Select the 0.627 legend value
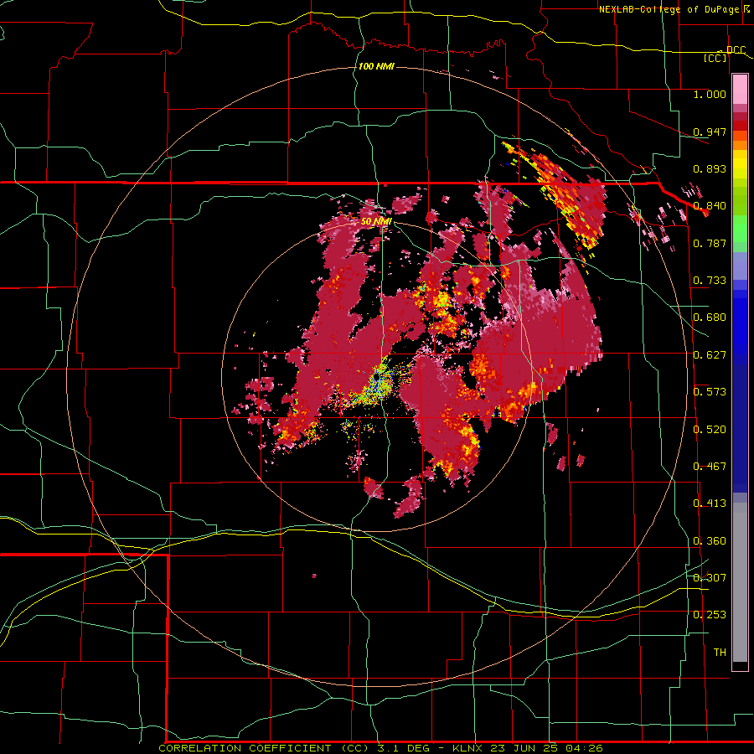 710,355
